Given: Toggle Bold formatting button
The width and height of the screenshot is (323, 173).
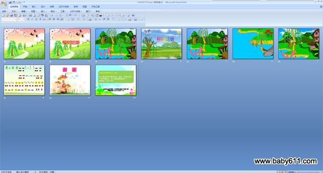Looking at the screenshot, I should (28, 19).
